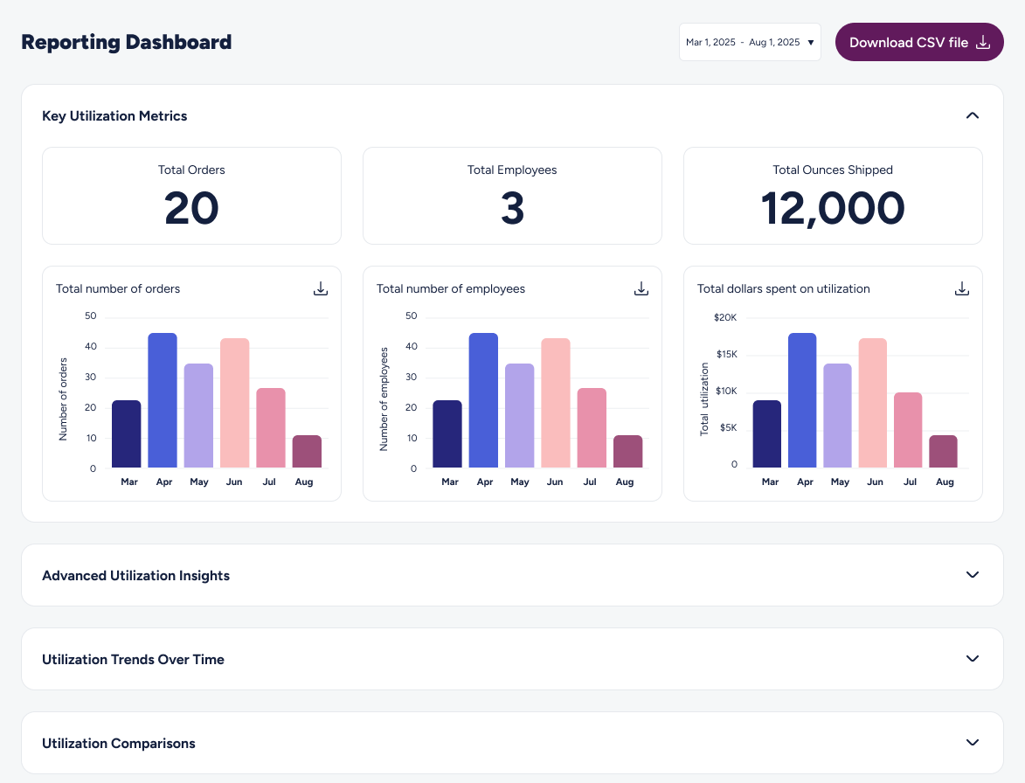
Task: Download the total dollars spent chart
Action: pyautogui.click(x=962, y=288)
